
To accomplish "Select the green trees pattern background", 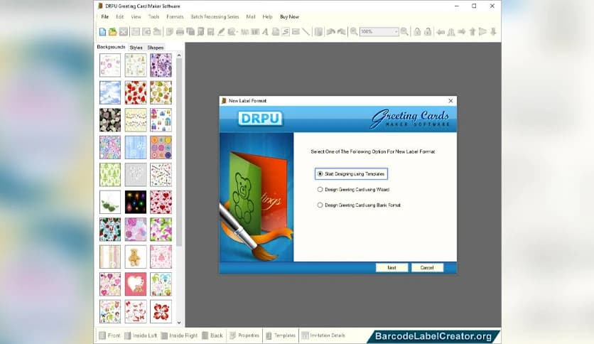I will (x=110, y=175).
